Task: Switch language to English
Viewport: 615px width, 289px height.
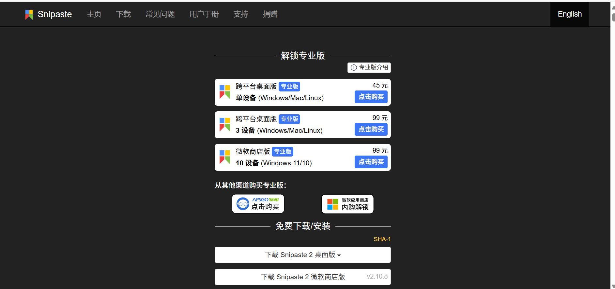Action: coord(570,14)
